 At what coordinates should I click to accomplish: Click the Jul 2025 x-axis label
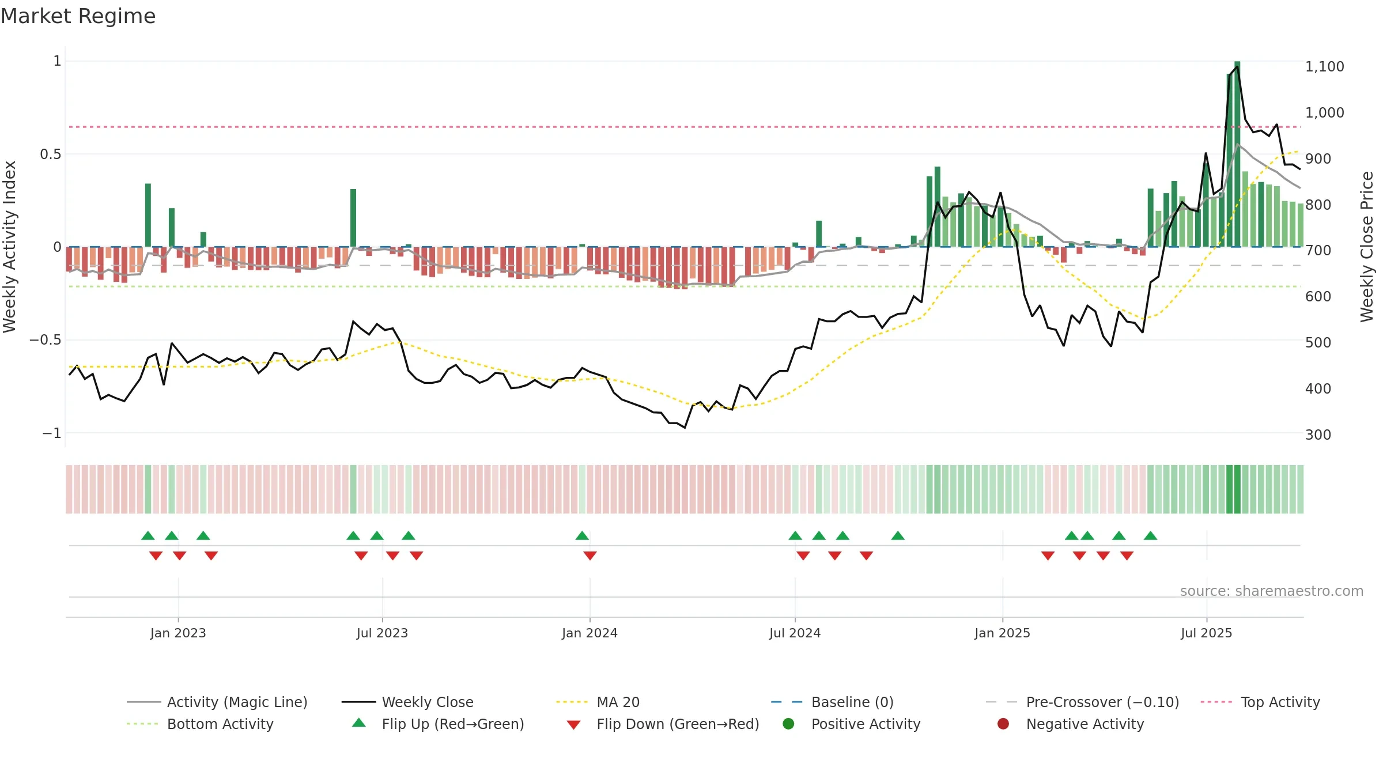pyautogui.click(x=1206, y=633)
